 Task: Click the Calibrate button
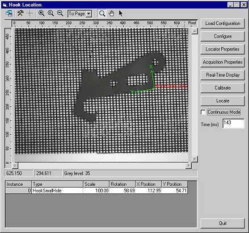coord(222,88)
